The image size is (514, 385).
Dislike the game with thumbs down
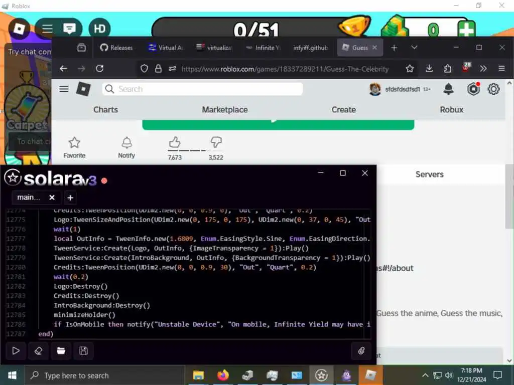coord(216,142)
